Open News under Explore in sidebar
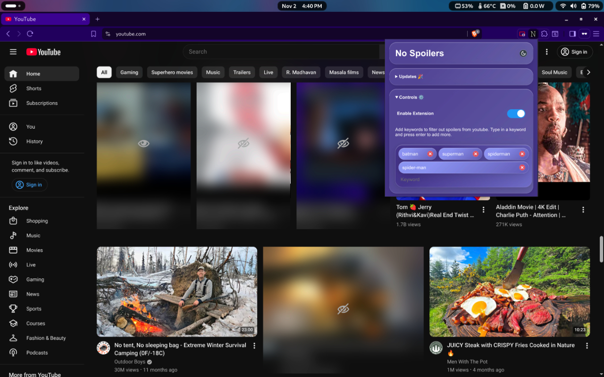The width and height of the screenshot is (604, 377). [42, 294]
